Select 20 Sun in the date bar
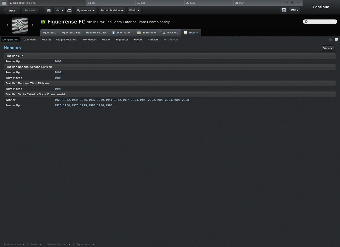Image resolution: width=340 pixels, height=247 pixels. [x=209, y=3]
